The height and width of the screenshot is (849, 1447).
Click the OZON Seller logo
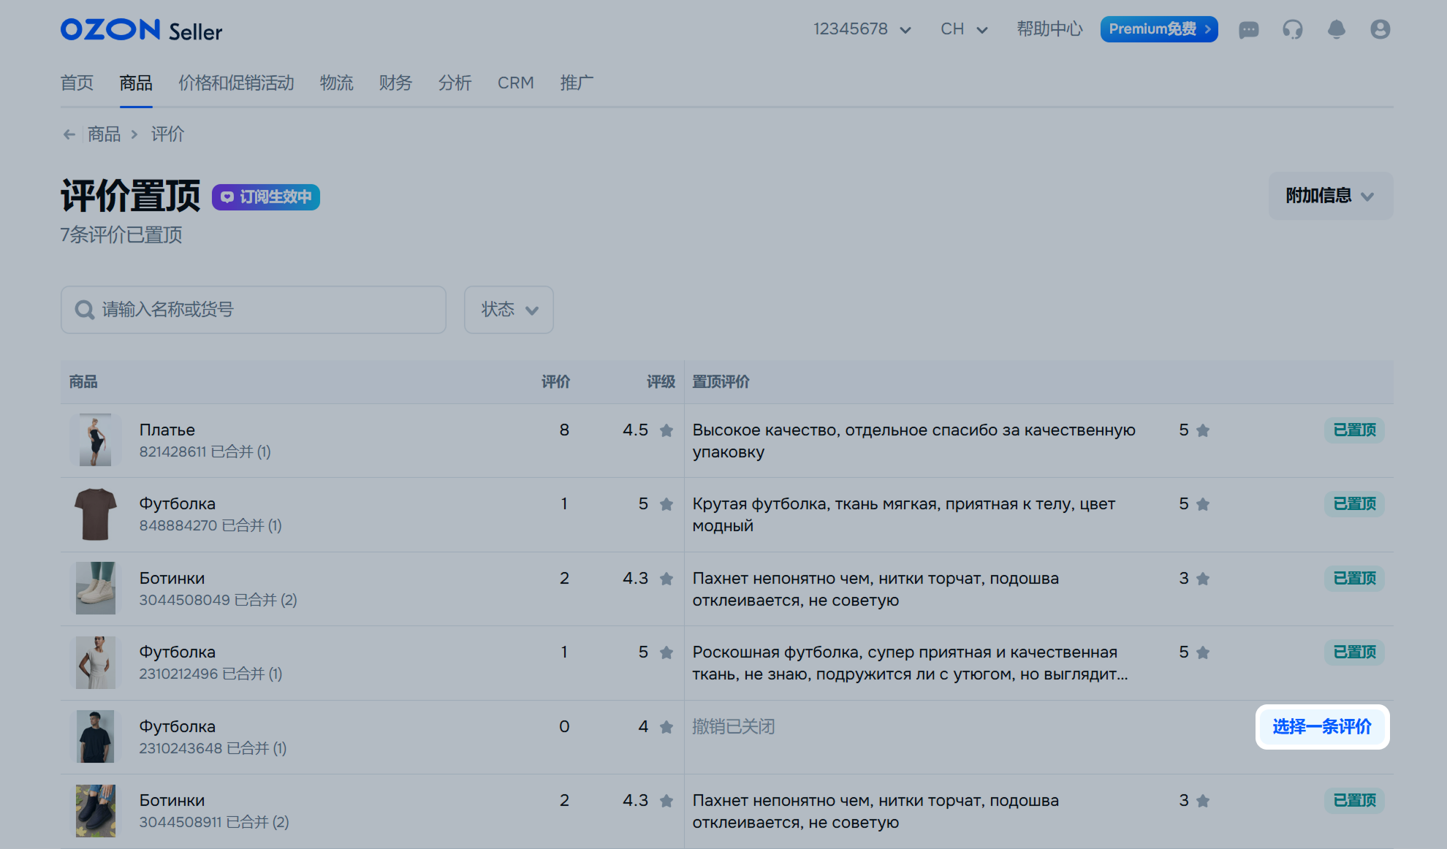click(141, 30)
